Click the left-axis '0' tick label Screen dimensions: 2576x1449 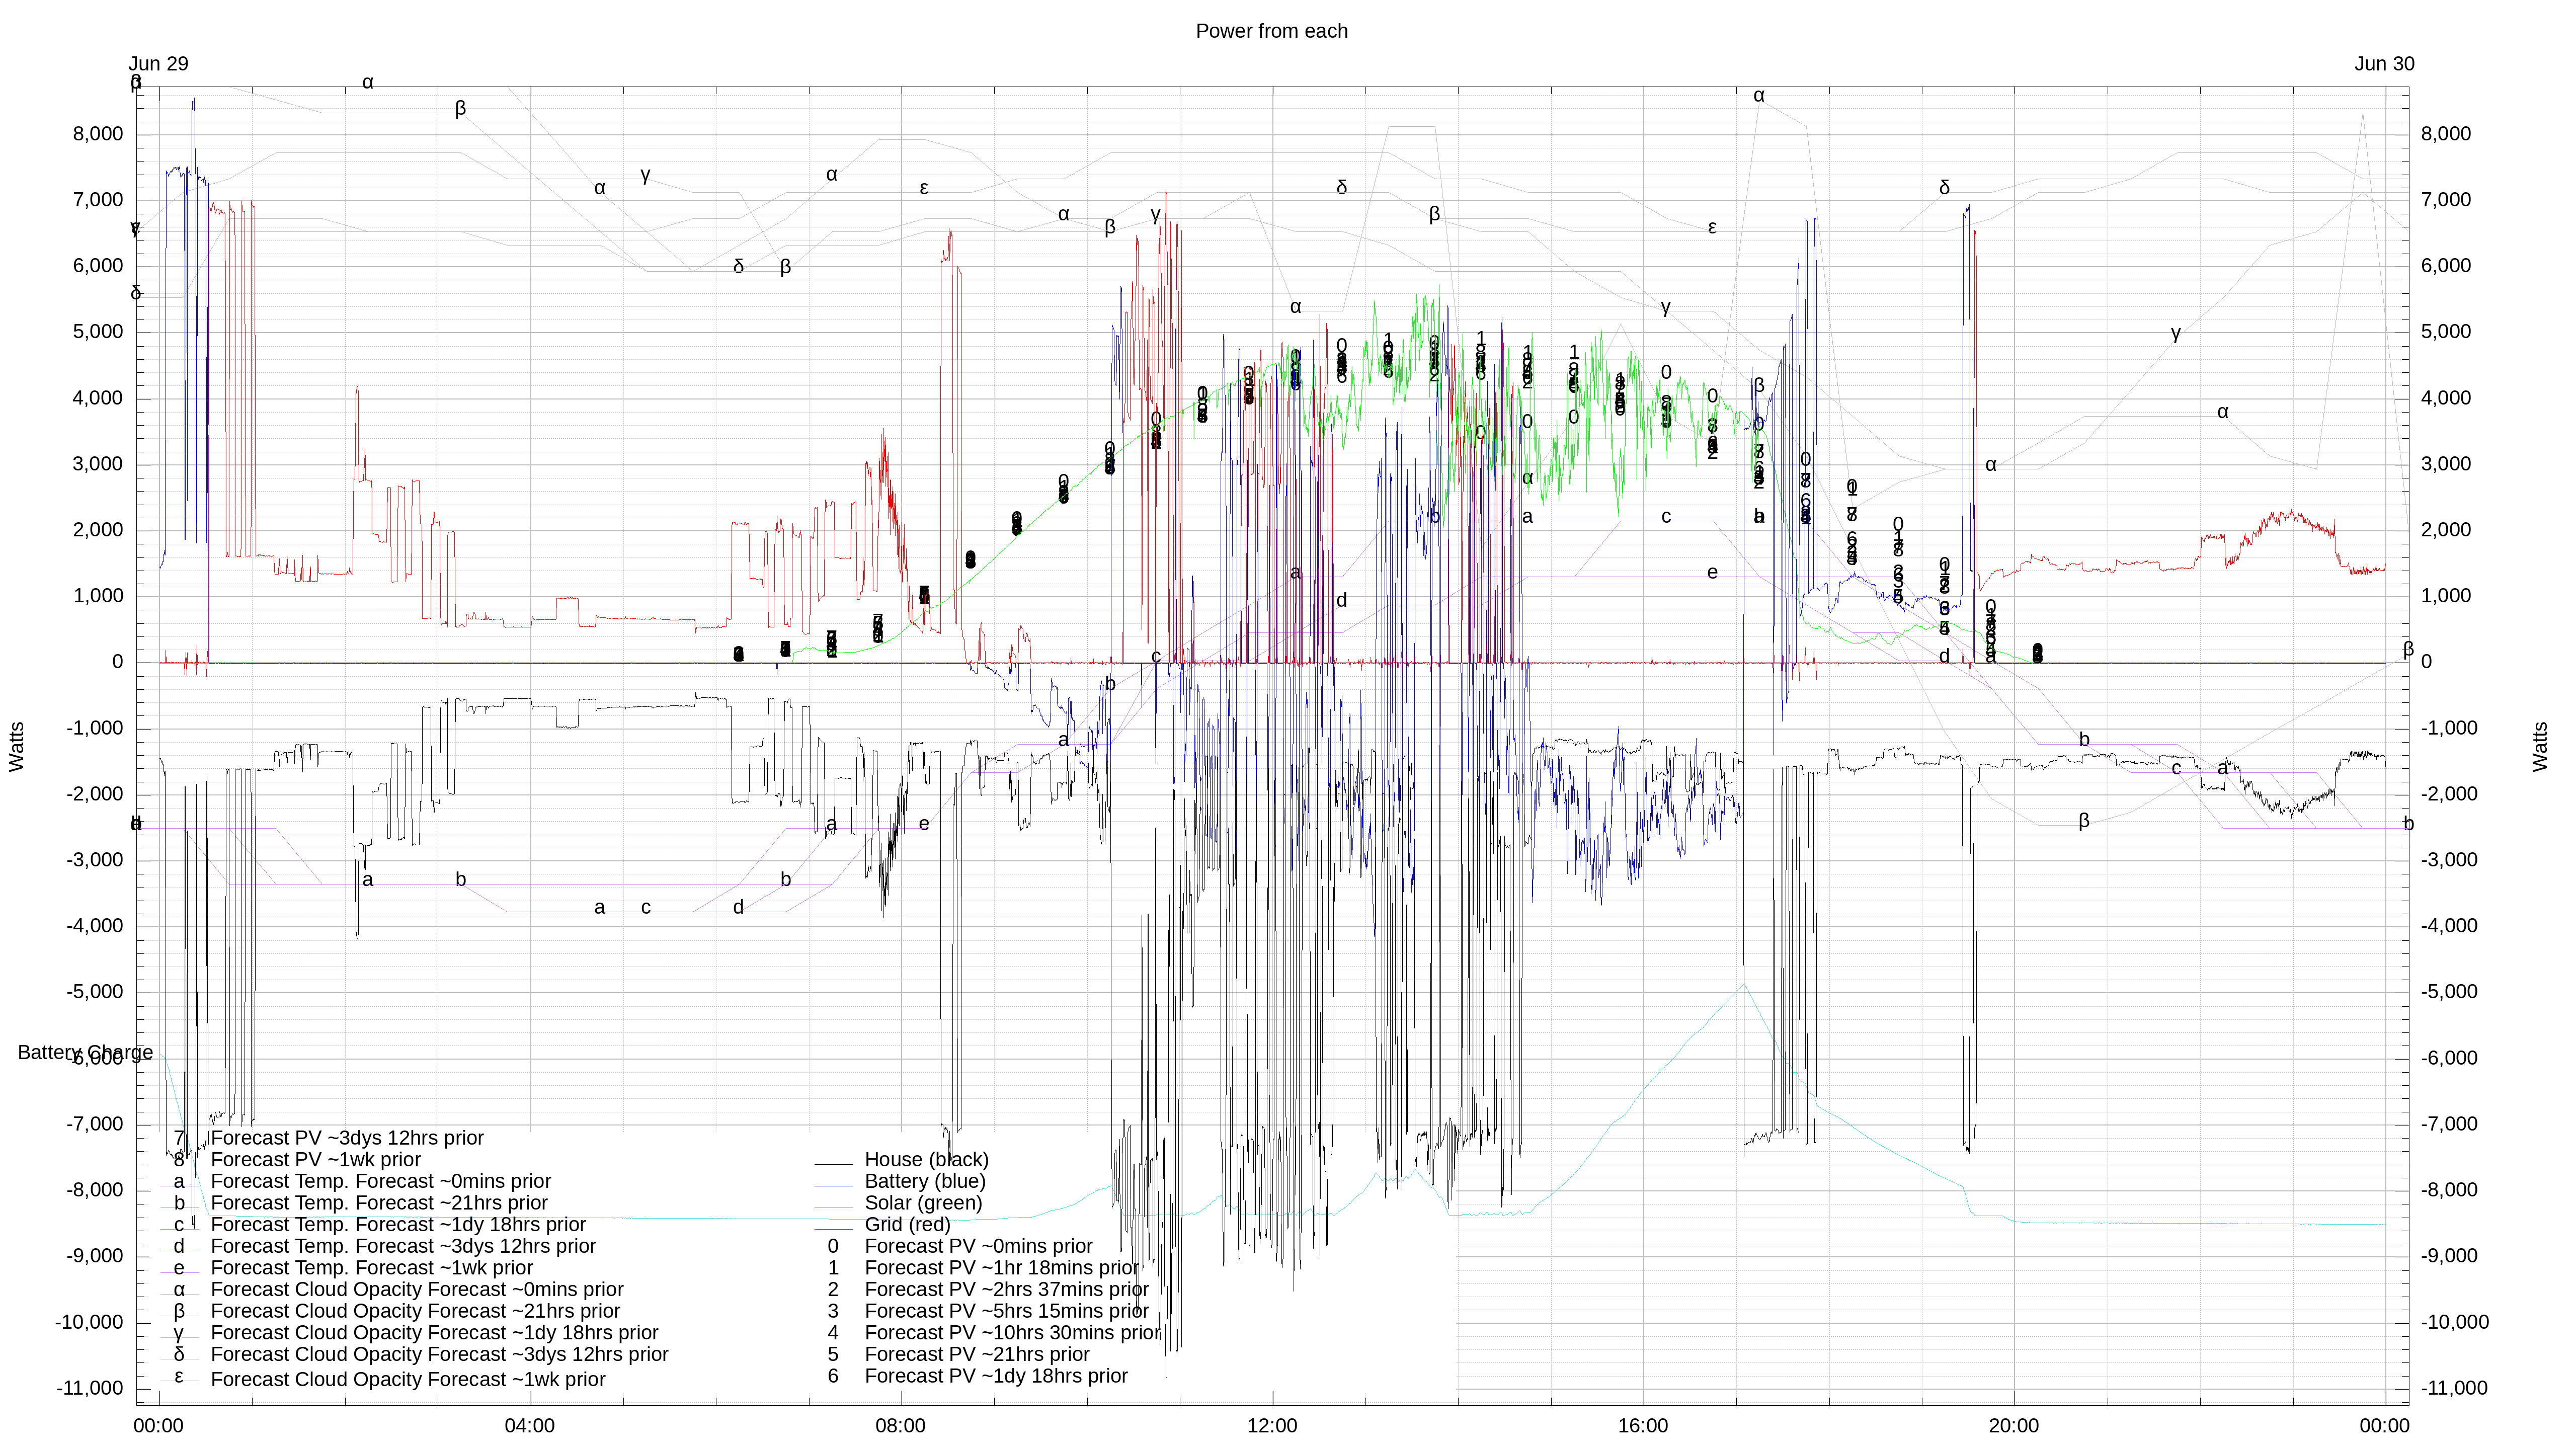click(x=117, y=662)
